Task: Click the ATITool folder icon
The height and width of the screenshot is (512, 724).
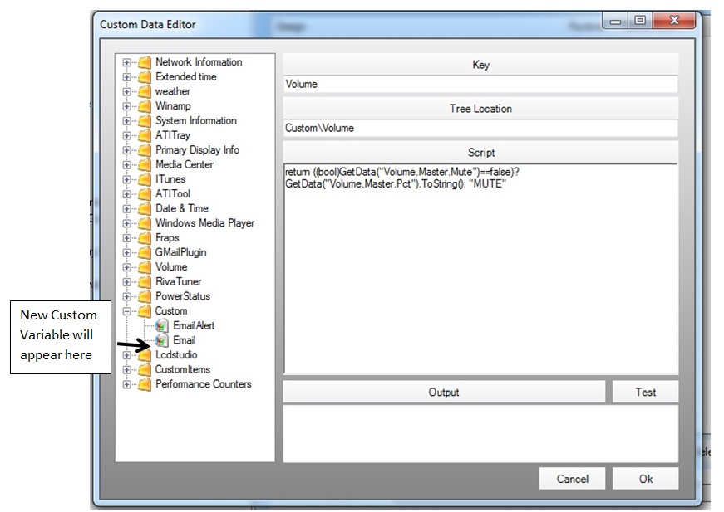Action: (145, 194)
